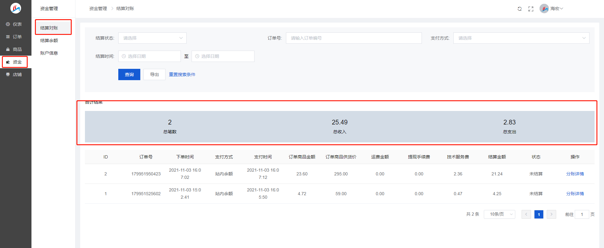Pick the settlement end date
Screen dimensions: 604x248
(x=223, y=56)
